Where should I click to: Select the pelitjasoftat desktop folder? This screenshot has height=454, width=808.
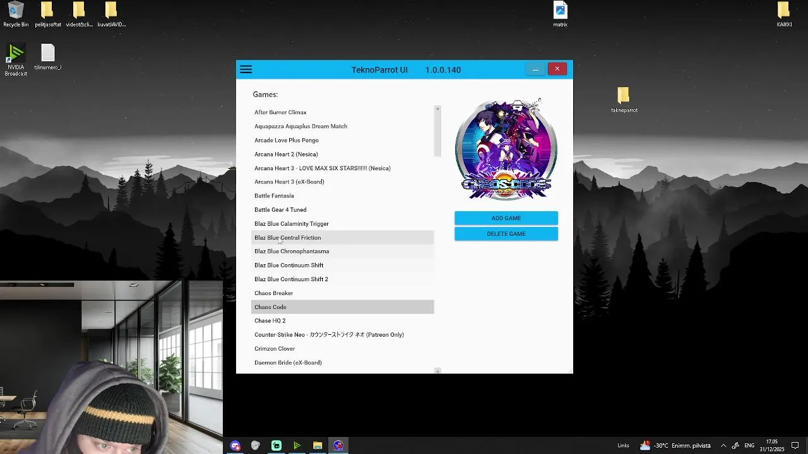(x=47, y=15)
